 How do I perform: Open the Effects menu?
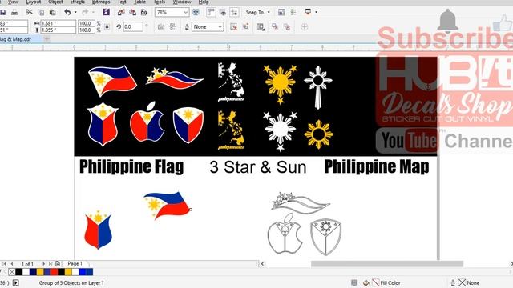(x=78, y=2)
